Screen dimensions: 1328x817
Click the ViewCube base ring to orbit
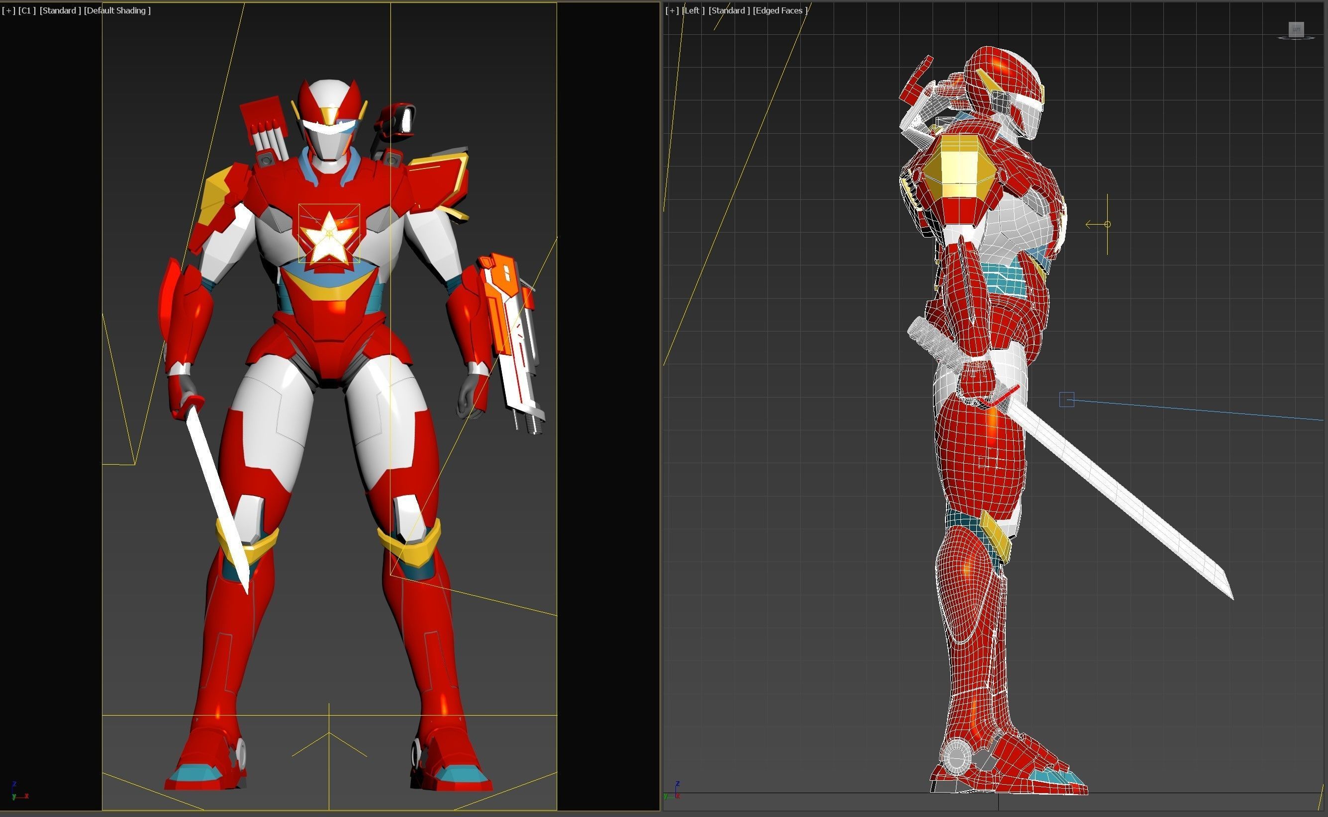click(1310, 38)
